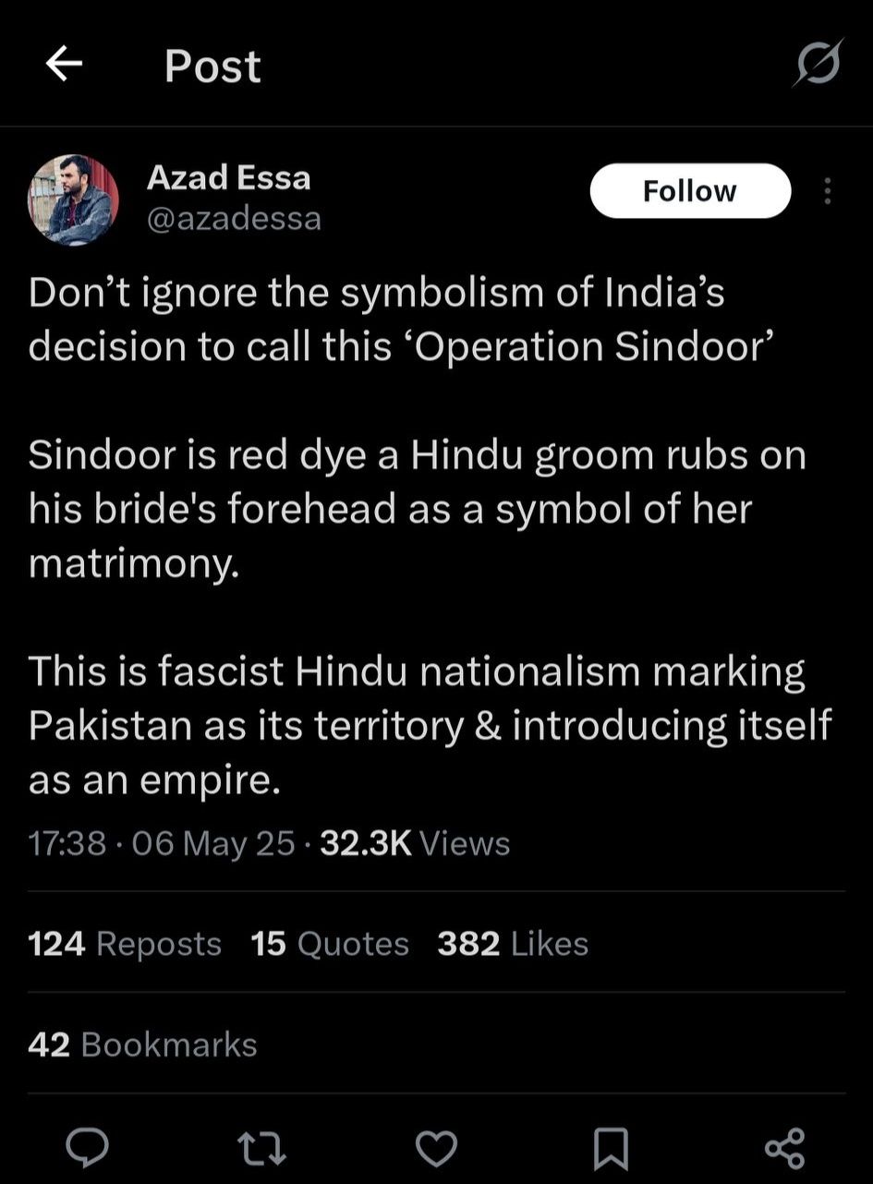Tap the back arrow icon
Screen dimensions: 873x1184
pos(64,65)
